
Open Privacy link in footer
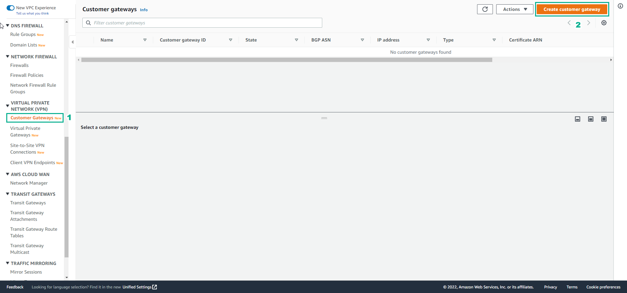pos(551,287)
